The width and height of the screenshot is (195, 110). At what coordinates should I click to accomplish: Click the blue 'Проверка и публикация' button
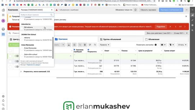pos(171,10)
